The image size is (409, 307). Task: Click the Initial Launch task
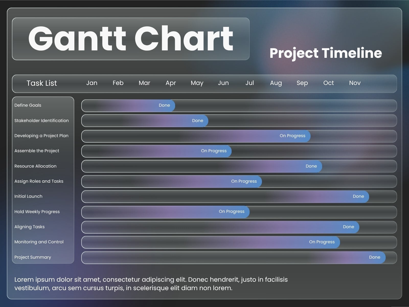(x=28, y=196)
